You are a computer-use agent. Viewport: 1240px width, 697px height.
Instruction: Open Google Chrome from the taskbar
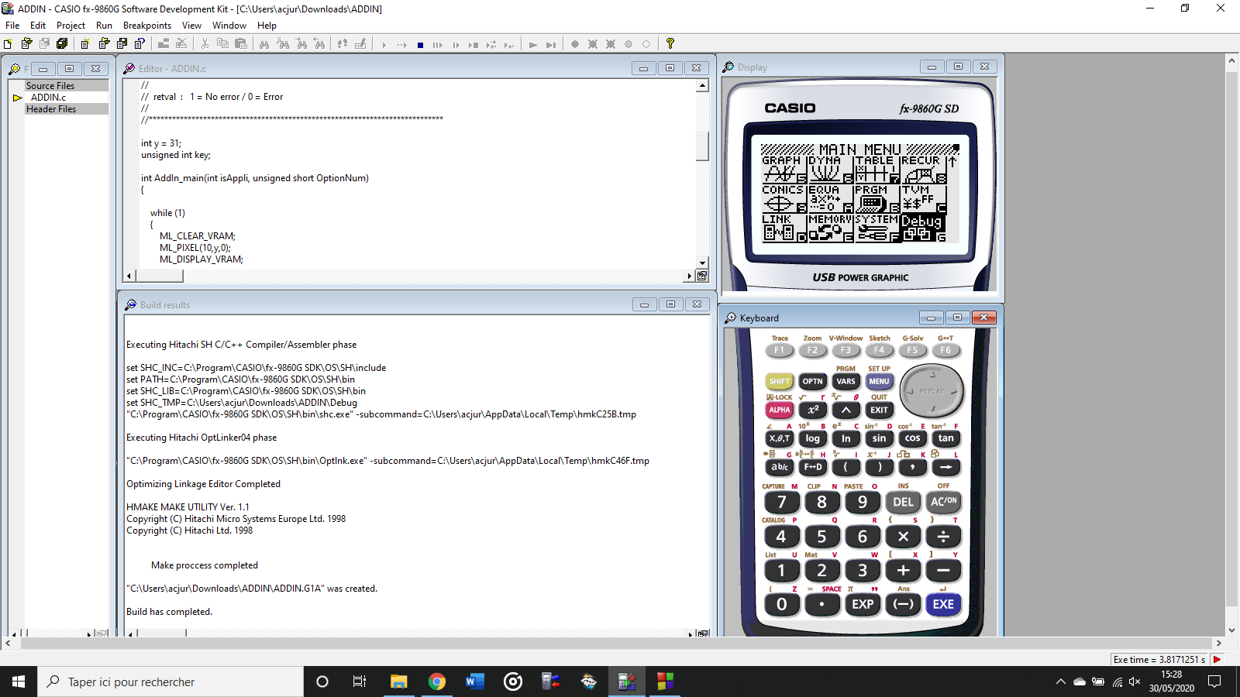click(437, 682)
